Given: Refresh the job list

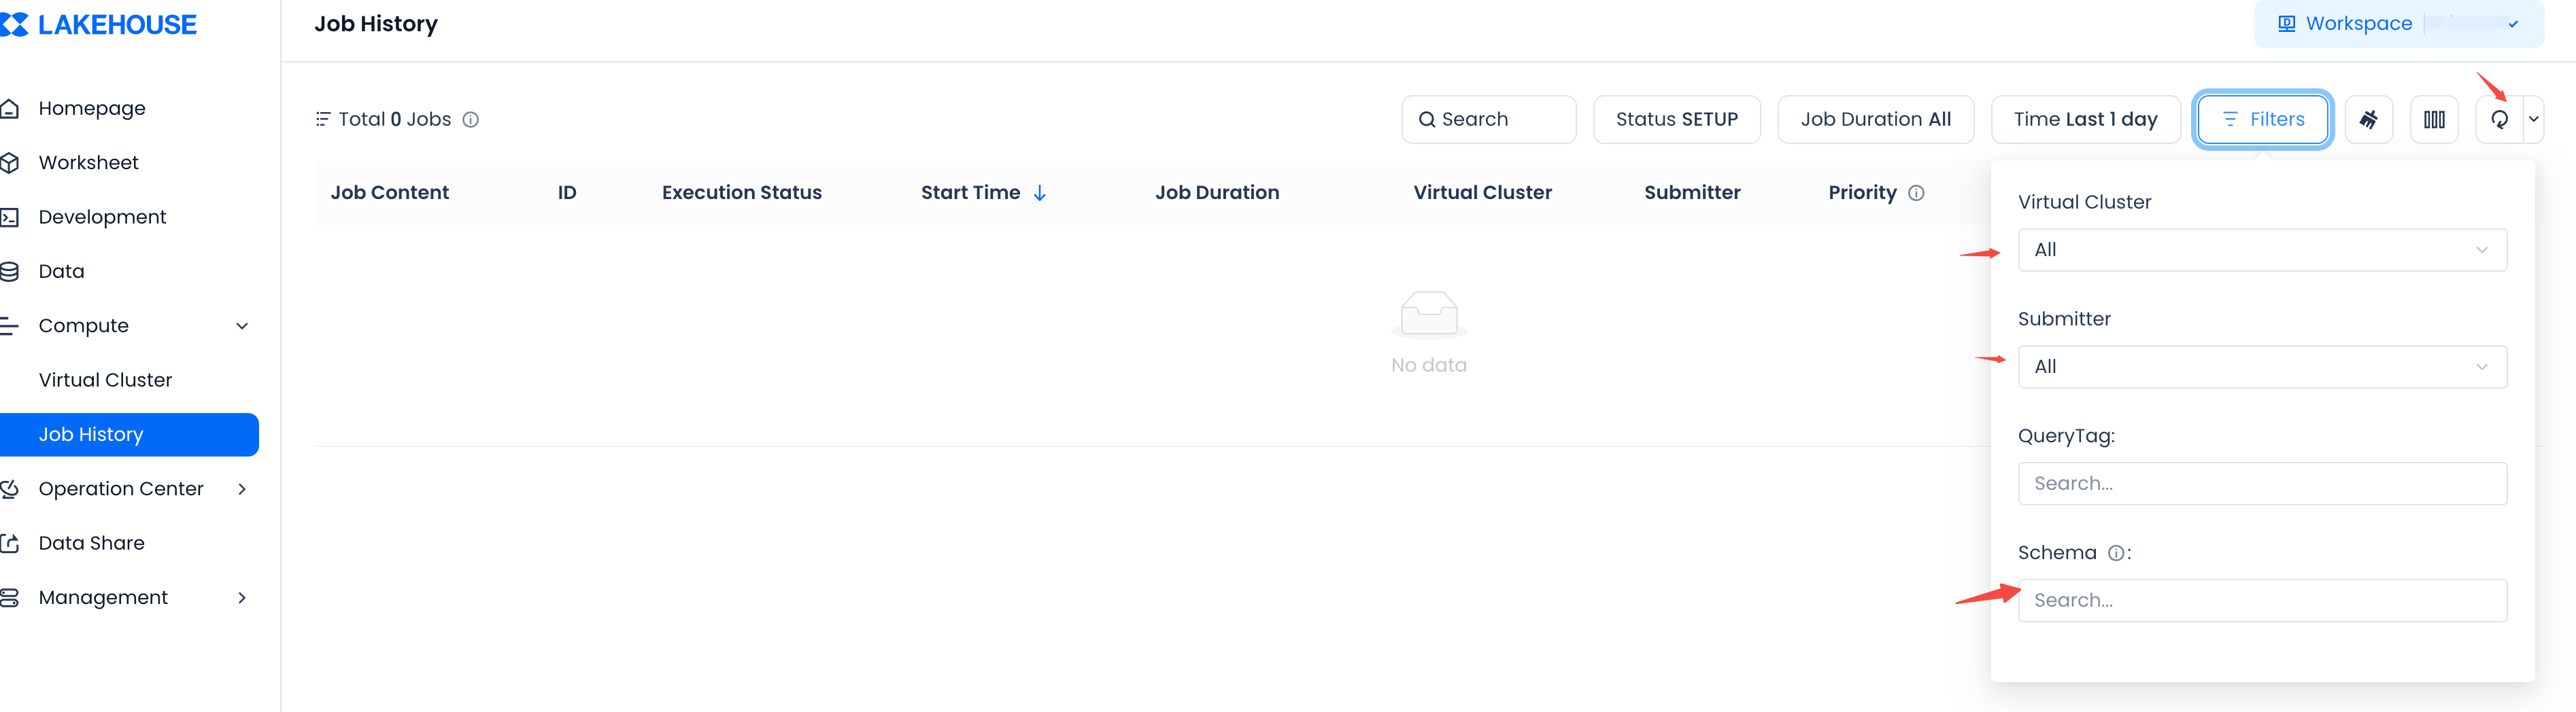Looking at the screenshot, I should pyautogui.click(x=2499, y=120).
